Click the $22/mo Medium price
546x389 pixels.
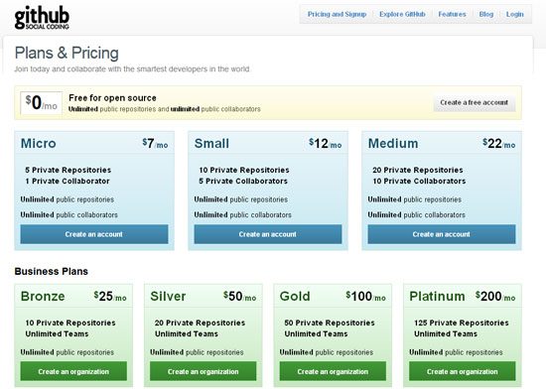tap(499, 143)
